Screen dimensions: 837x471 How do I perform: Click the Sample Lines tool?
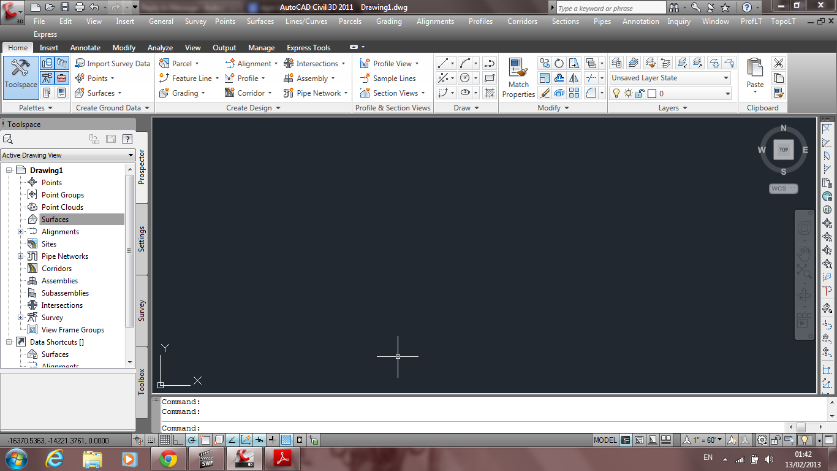pyautogui.click(x=388, y=78)
